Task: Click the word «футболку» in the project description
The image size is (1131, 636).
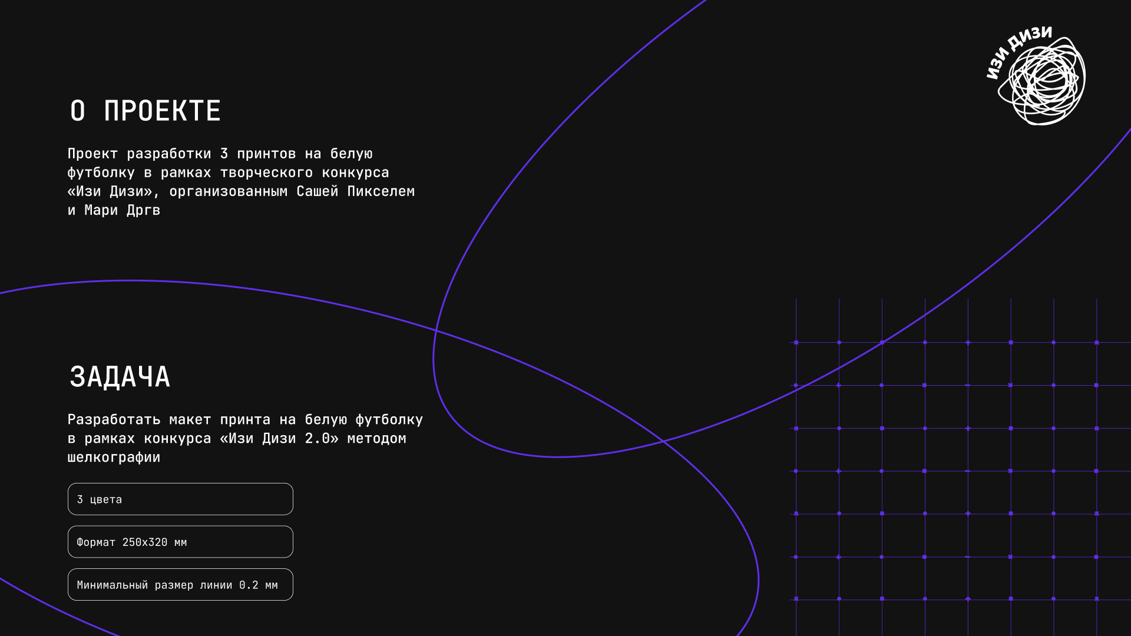Action: (x=101, y=173)
